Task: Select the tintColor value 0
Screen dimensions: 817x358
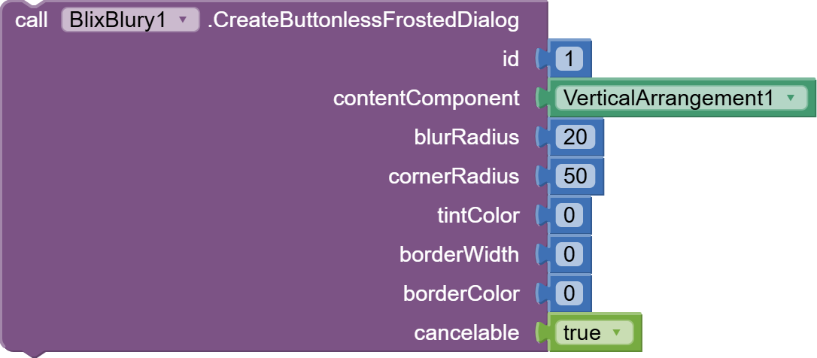Action: (569, 215)
